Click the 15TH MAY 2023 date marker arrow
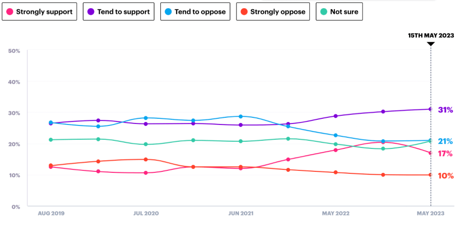Viewport: 460px width, 225px height. tap(431, 44)
